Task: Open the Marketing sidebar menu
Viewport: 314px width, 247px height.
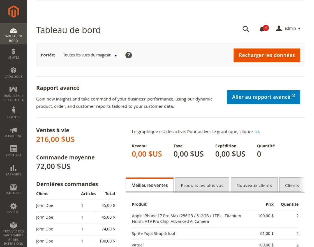Action: tap(13, 132)
